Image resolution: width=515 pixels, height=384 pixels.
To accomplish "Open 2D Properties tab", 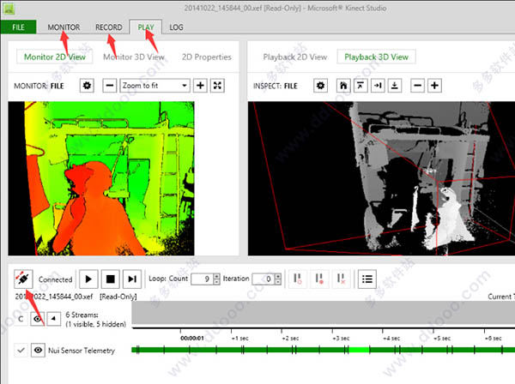I will 207,57.
